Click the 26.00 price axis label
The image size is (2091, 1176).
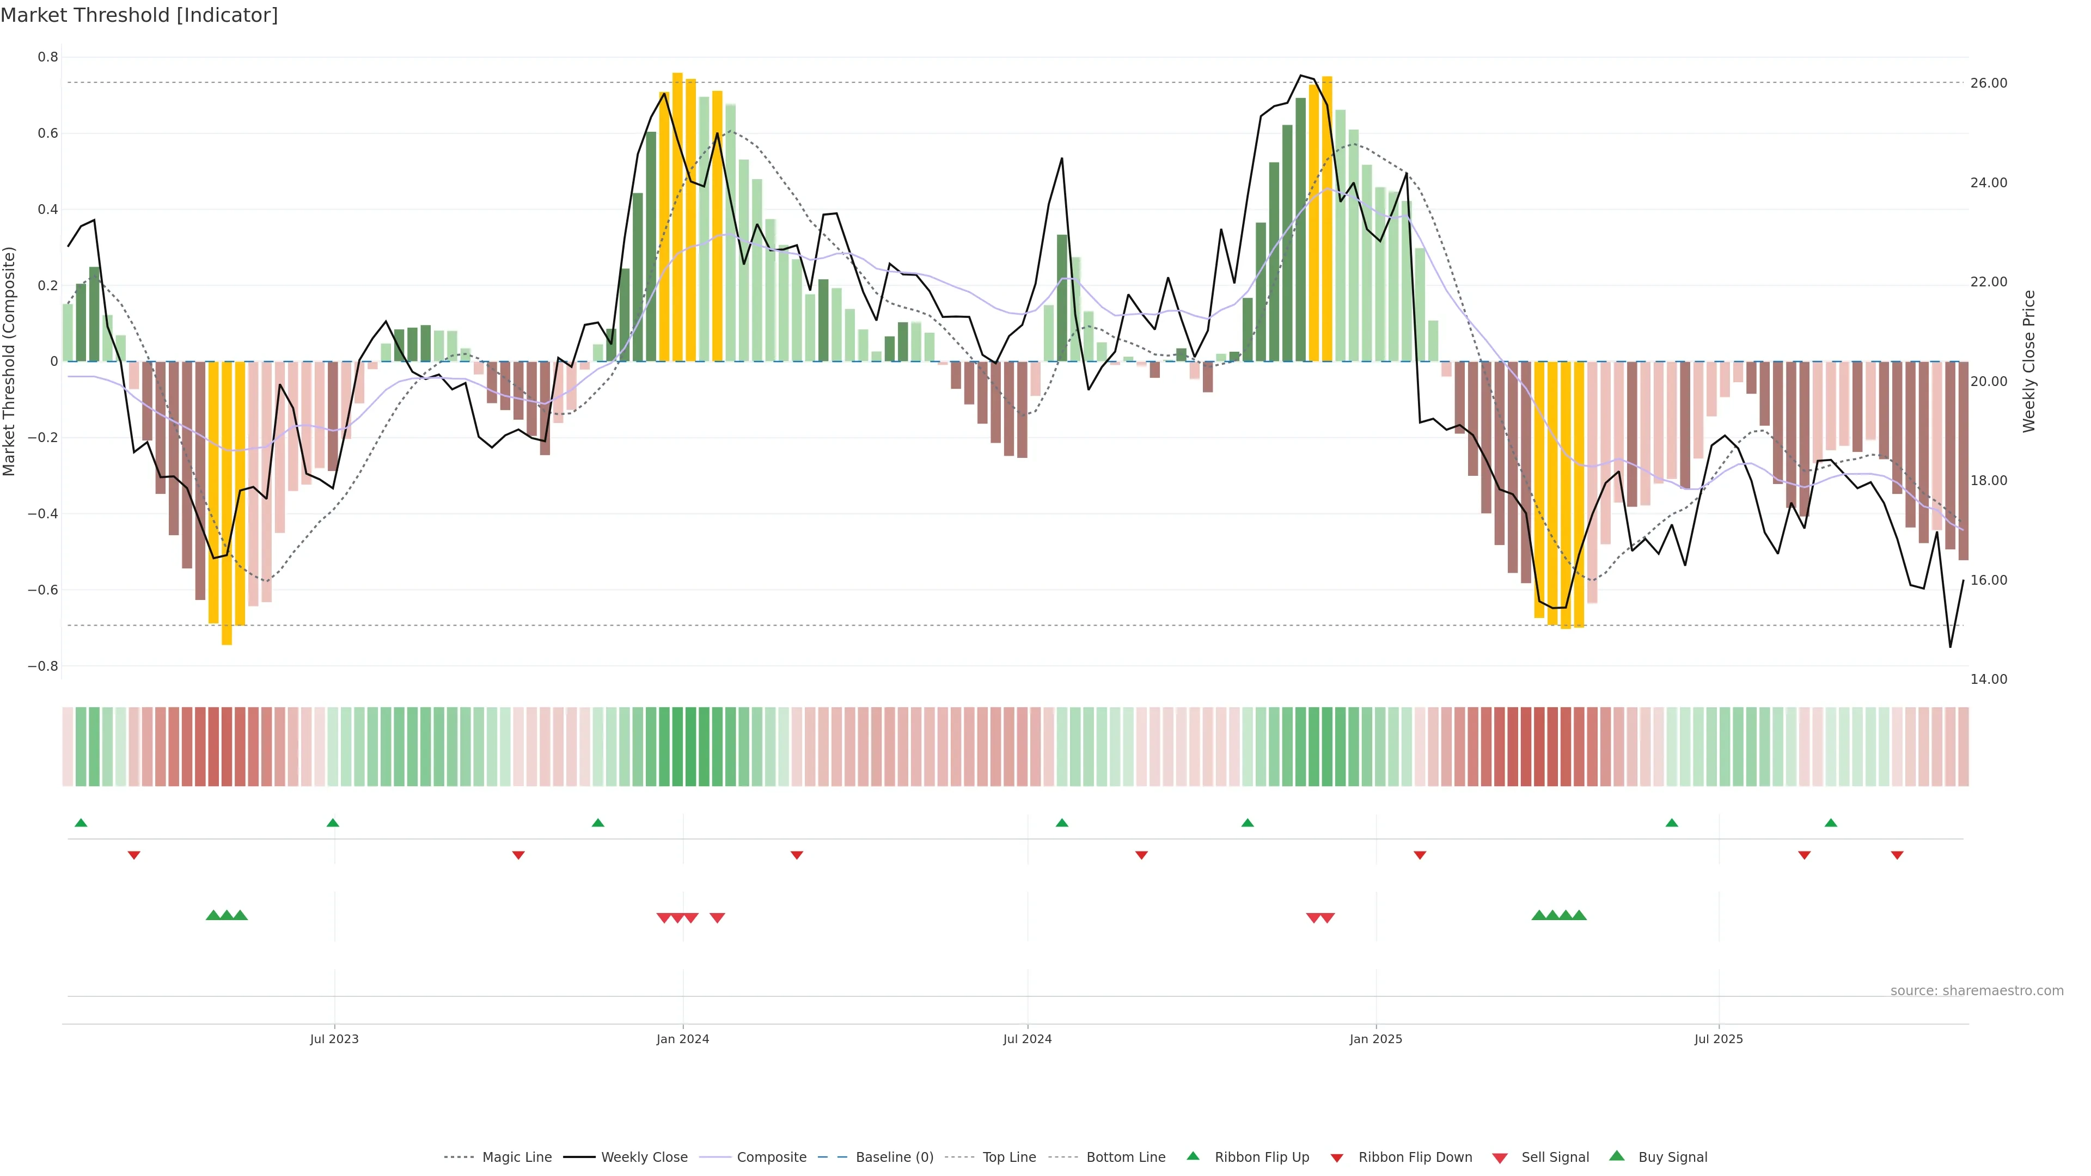pyautogui.click(x=1989, y=83)
